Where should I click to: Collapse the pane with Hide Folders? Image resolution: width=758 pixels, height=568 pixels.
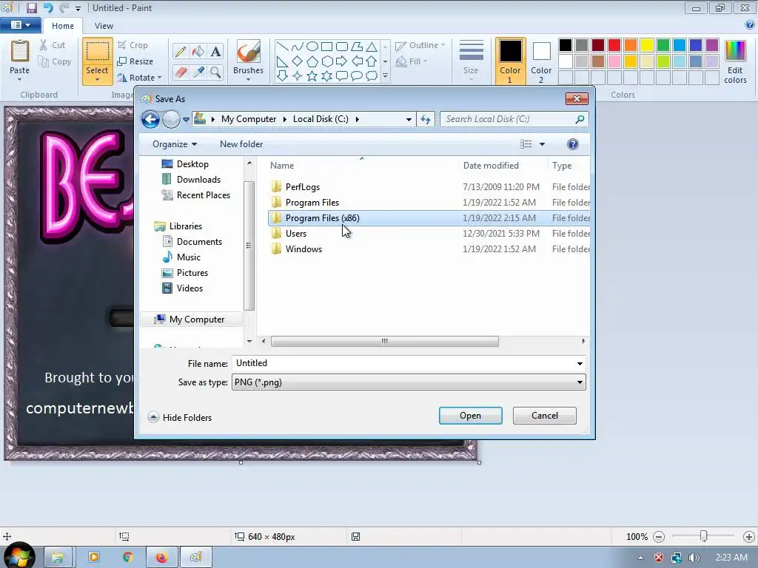180,417
